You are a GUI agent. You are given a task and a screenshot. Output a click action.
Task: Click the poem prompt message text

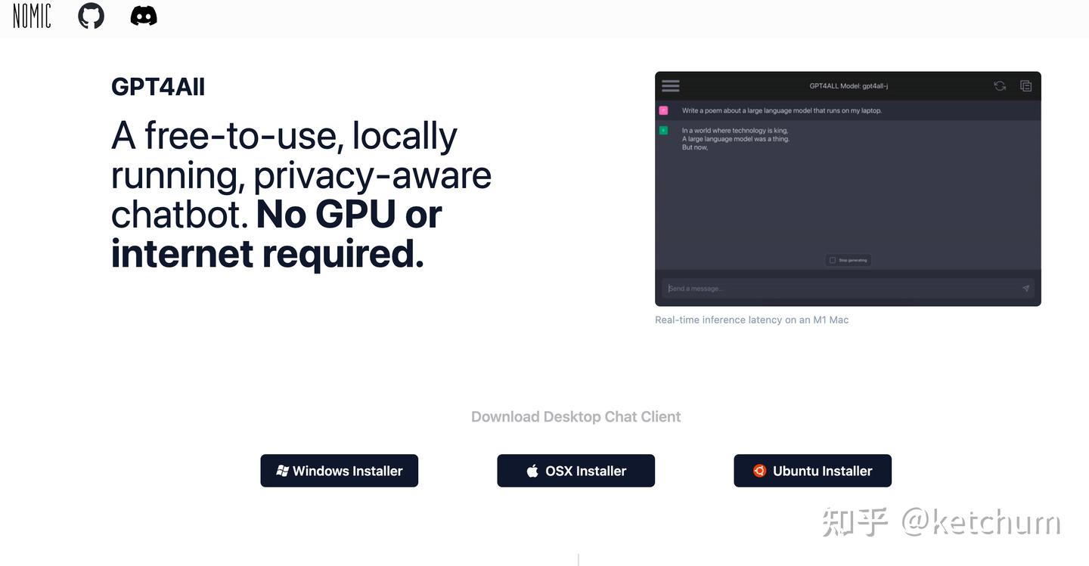click(x=782, y=110)
